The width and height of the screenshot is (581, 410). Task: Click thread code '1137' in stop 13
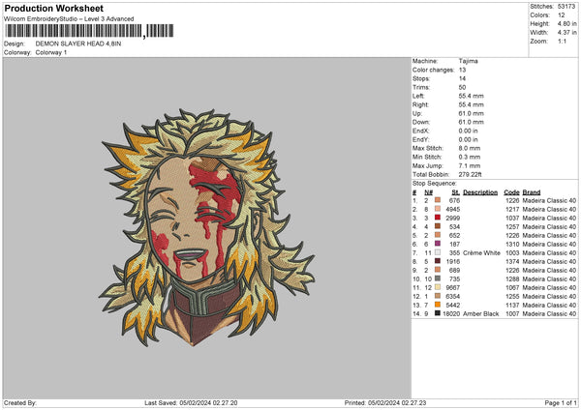pos(512,305)
